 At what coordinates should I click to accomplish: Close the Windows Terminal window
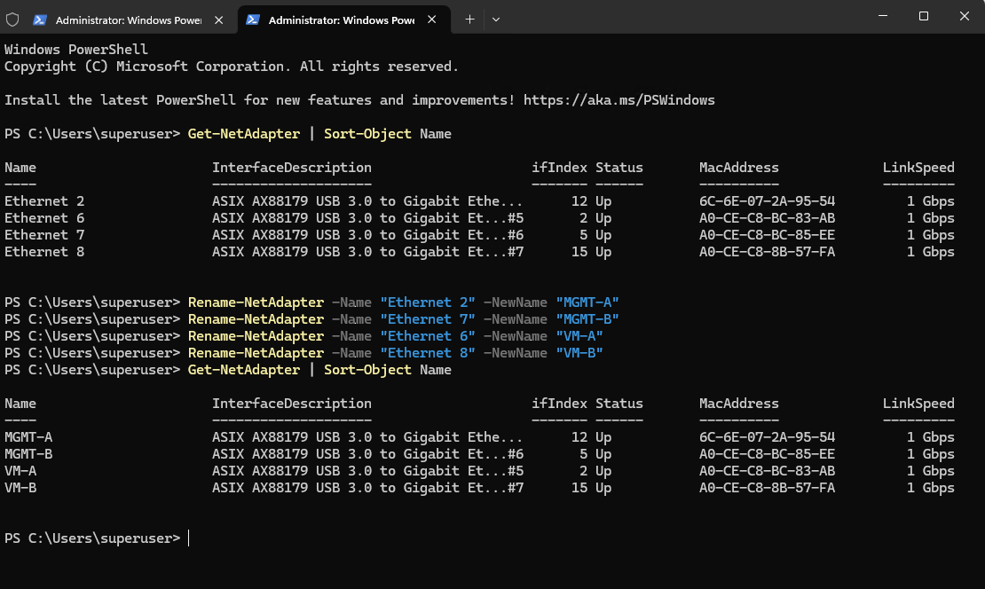[965, 16]
